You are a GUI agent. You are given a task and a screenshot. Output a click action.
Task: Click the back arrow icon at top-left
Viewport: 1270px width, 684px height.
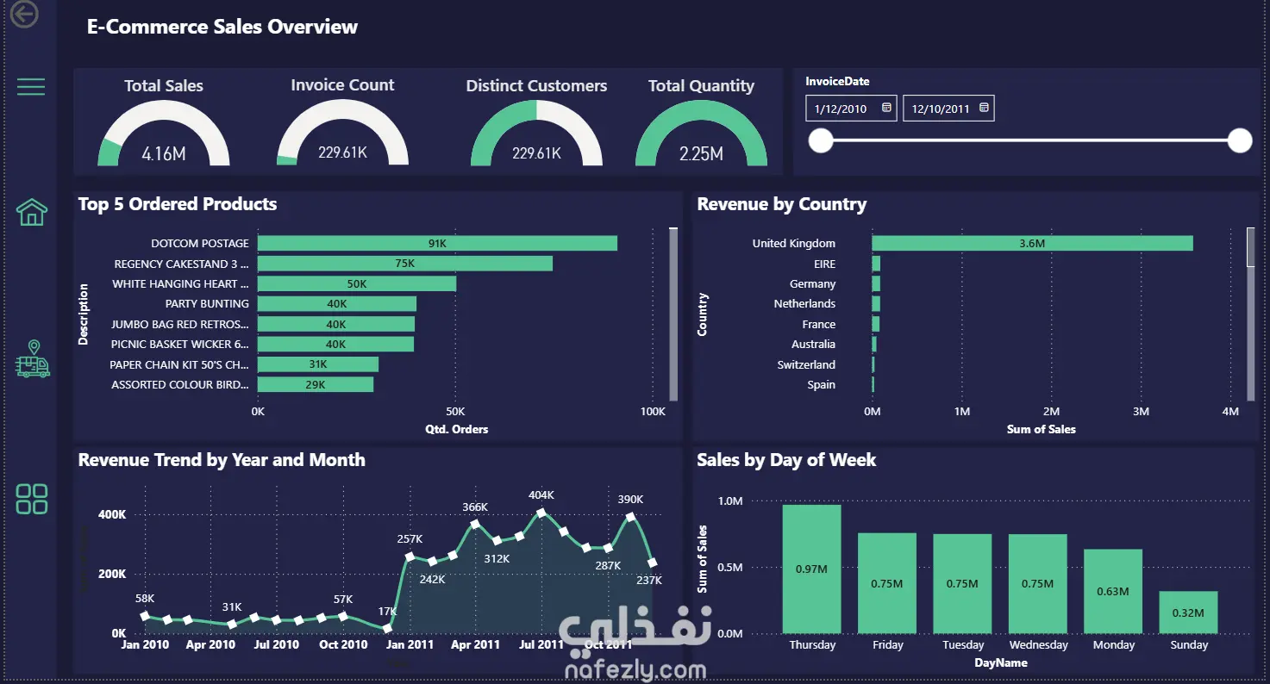tap(25, 14)
